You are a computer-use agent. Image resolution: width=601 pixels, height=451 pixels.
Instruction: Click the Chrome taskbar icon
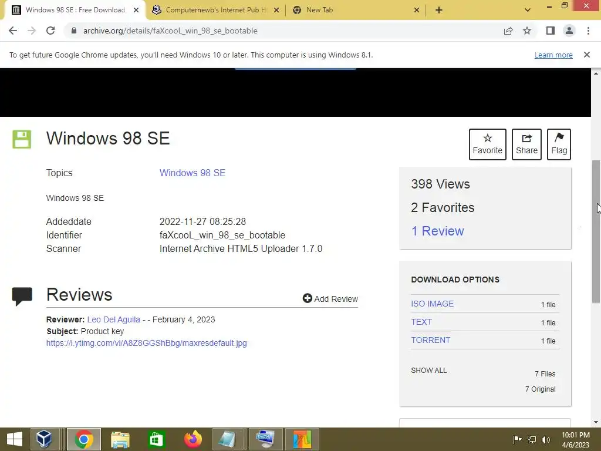(84, 439)
